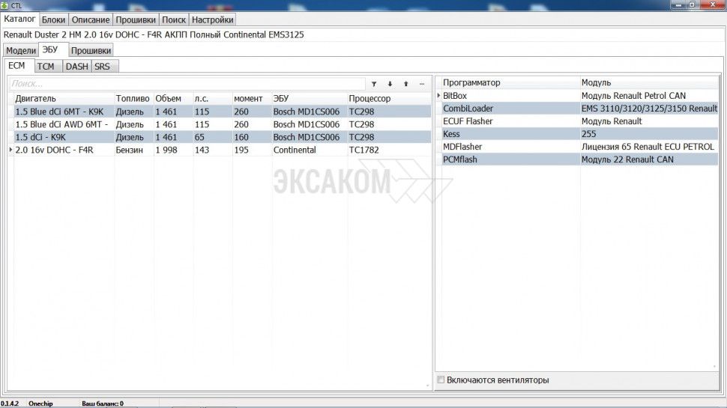Click the down arrow icon in search bar
The height and width of the screenshot is (408, 727).
(390, 84)
